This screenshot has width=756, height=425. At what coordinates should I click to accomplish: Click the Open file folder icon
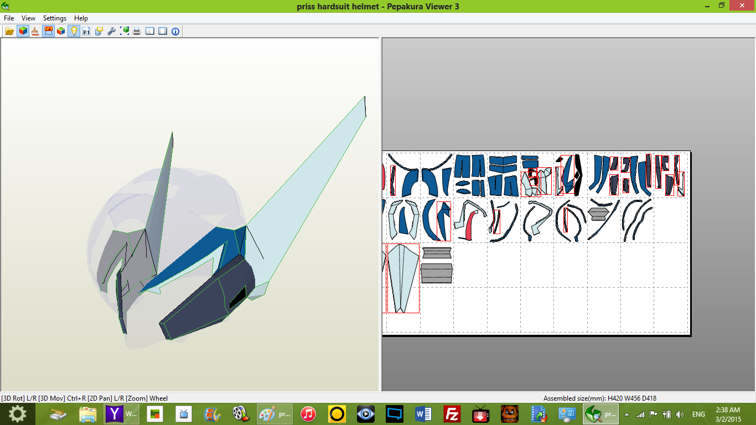pos(10,31)
